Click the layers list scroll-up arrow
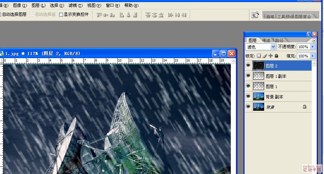The height and width of the screenshot is (174, 324). (x=314, y=63)
